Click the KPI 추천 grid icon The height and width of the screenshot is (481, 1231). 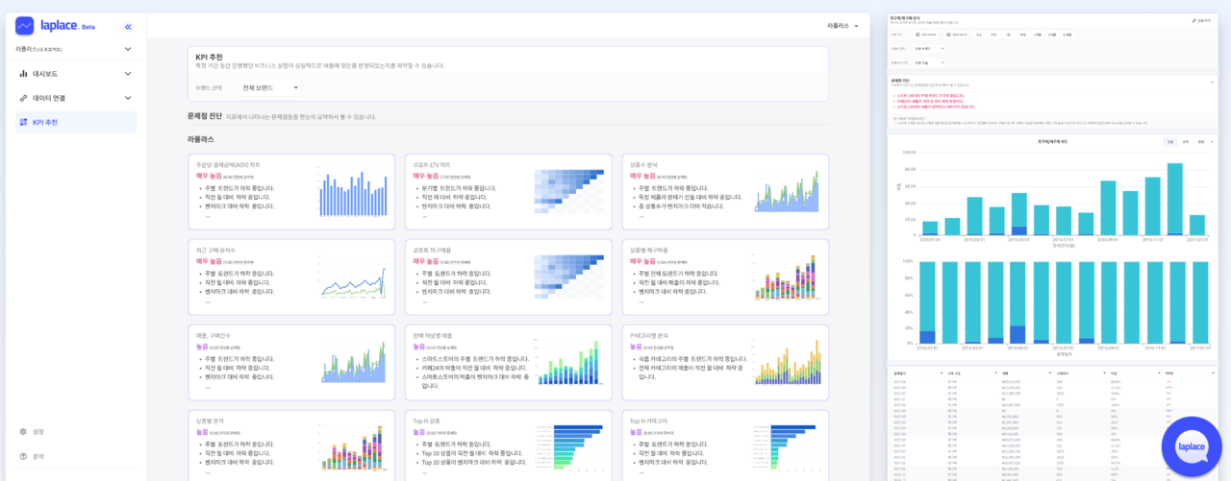click(x=23, y=122)
